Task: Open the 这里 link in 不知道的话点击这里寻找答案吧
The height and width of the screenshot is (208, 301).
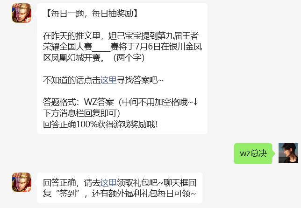Action: pos(108,80)
